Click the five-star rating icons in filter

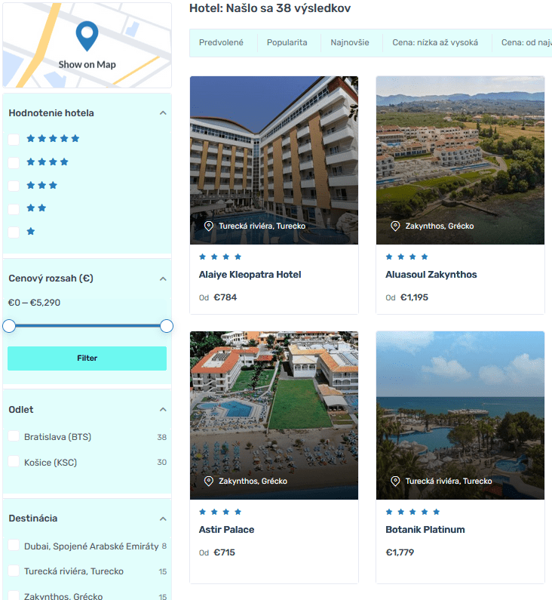pos(53,139)
